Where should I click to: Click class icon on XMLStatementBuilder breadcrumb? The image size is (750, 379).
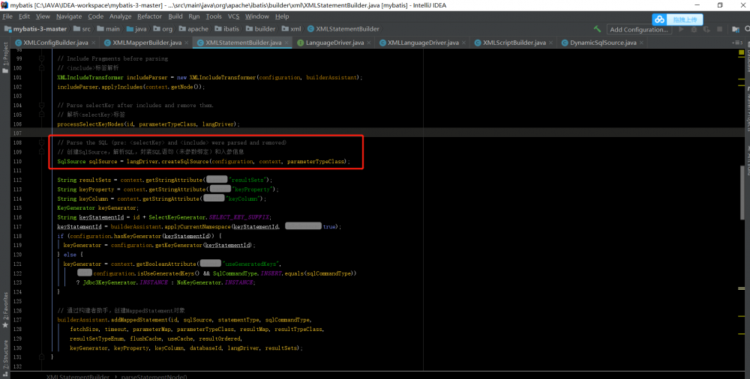click(311, 29)
